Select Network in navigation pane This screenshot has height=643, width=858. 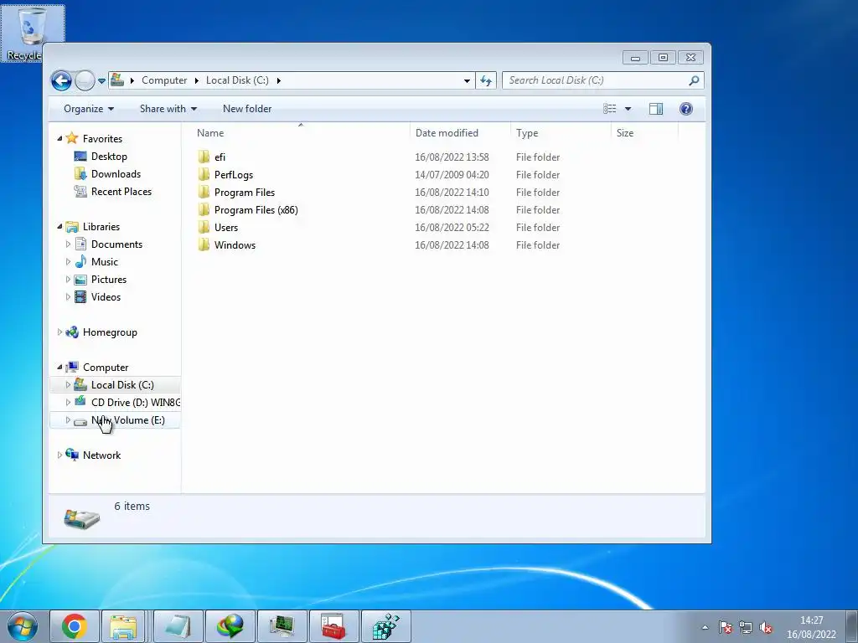101,455
